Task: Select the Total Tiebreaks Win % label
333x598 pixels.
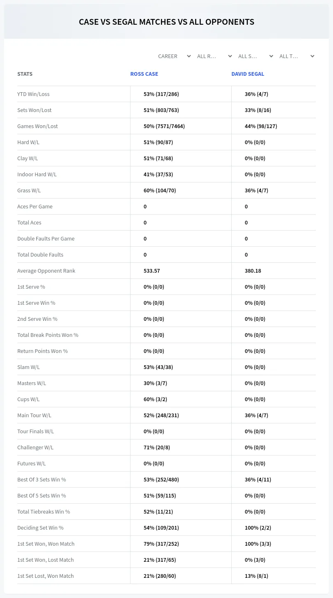Action: point(44,512)
